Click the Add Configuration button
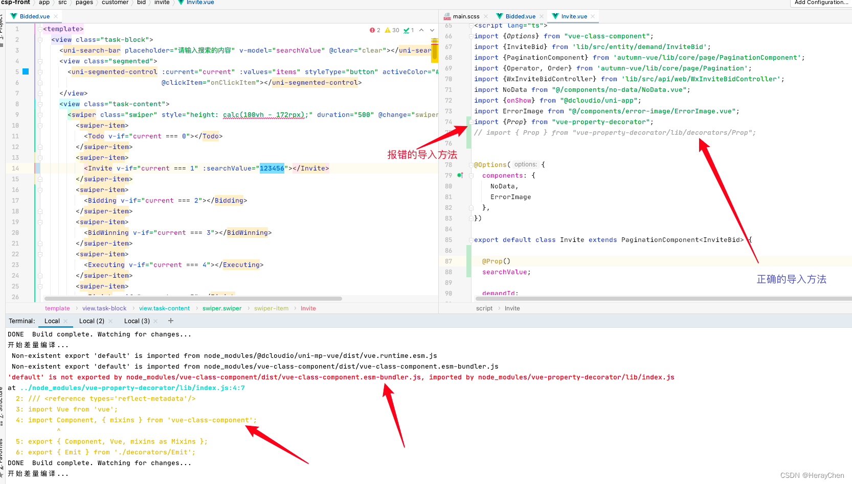The image size is (852, 484). pyautogui.click(x=821, y=3)
